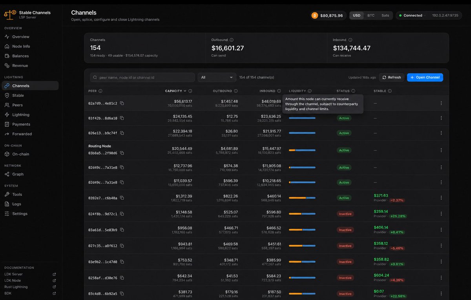Focus the peer name search field
The height and width of the screenshot is (300, 471).
[x=142, y=78]
